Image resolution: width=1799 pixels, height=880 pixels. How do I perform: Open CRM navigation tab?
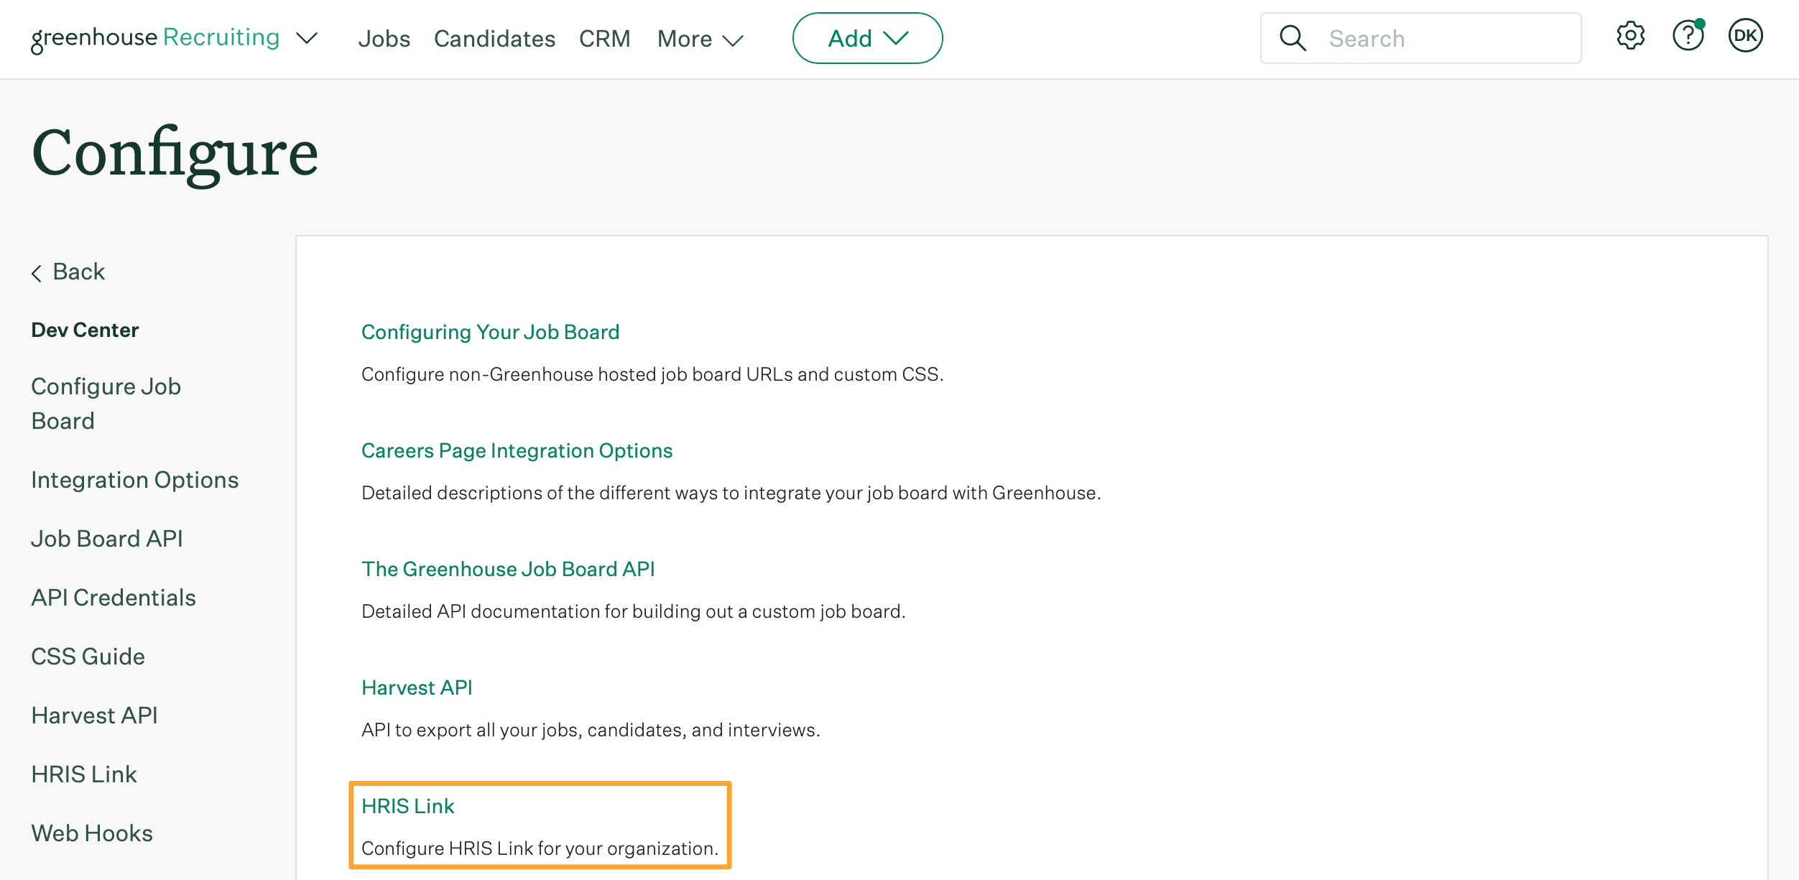point(605,38)
